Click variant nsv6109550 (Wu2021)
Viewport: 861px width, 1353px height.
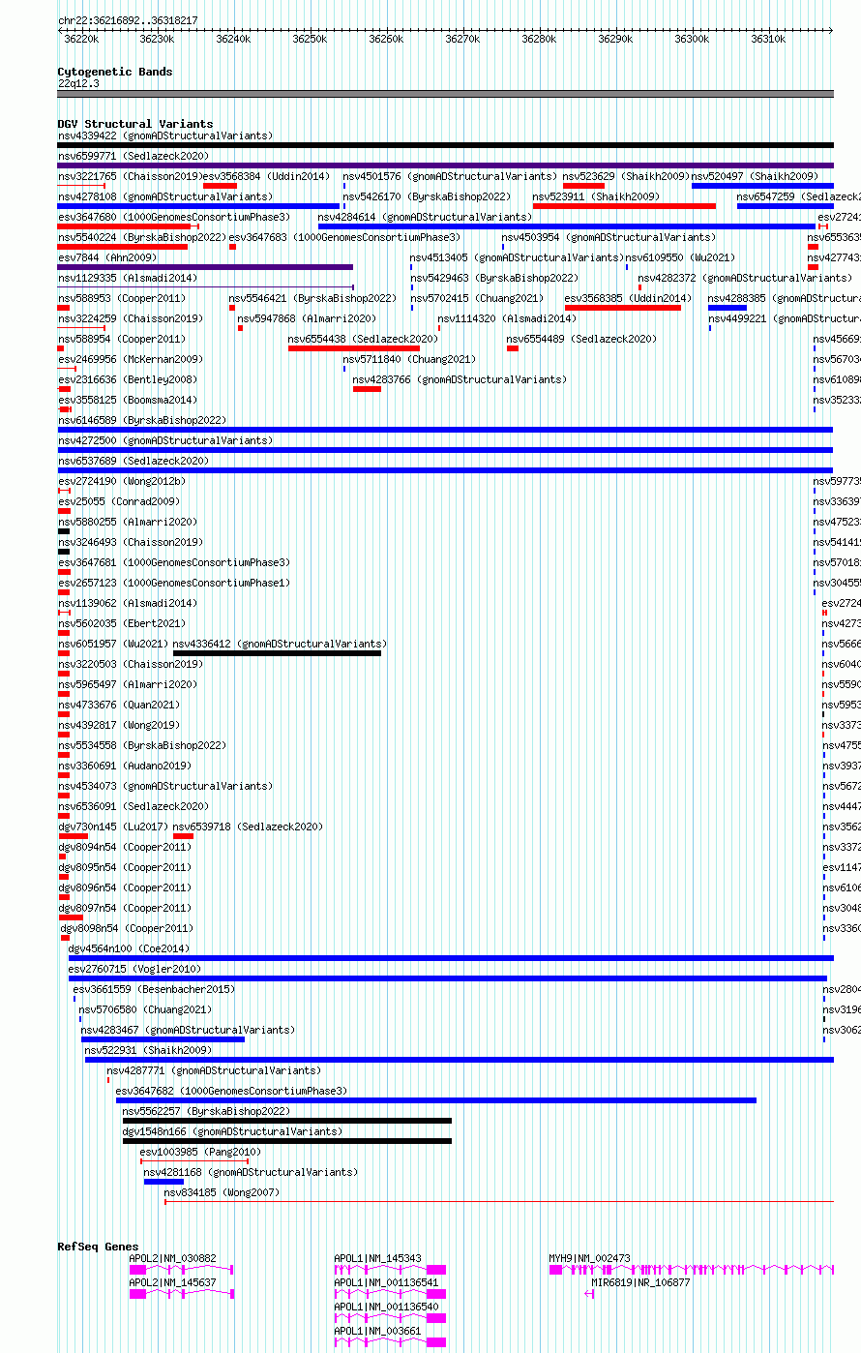(x=681, y=257)
